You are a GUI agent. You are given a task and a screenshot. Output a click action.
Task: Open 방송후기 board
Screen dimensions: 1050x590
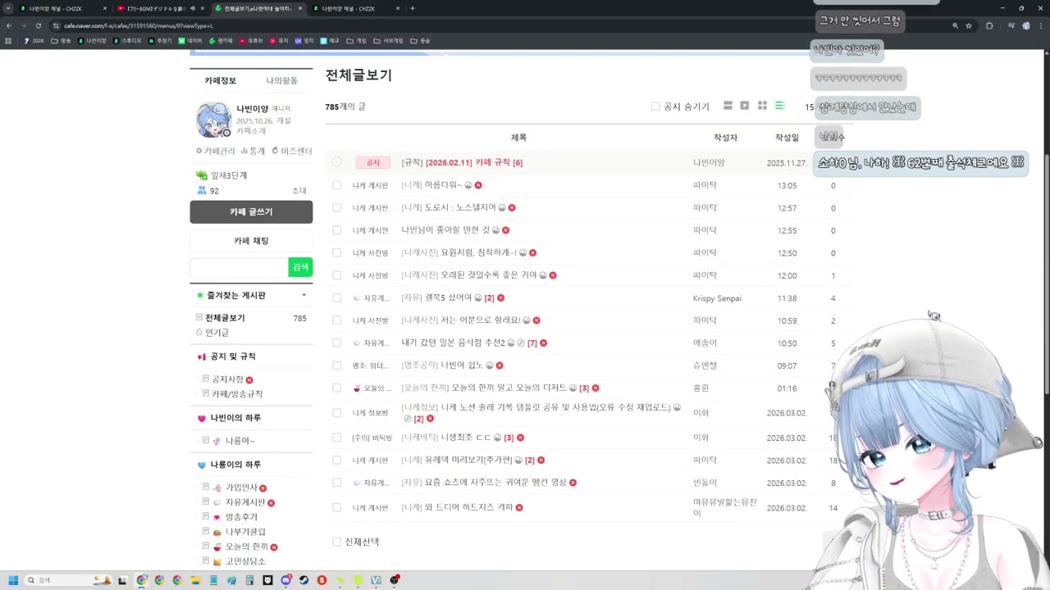pos(241,517)
